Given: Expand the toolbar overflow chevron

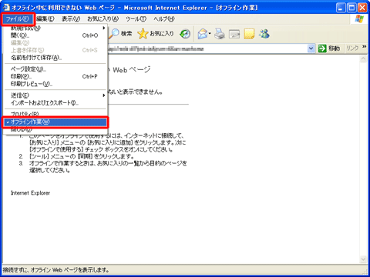Looking at the screenshot, I should pos(365,47).
